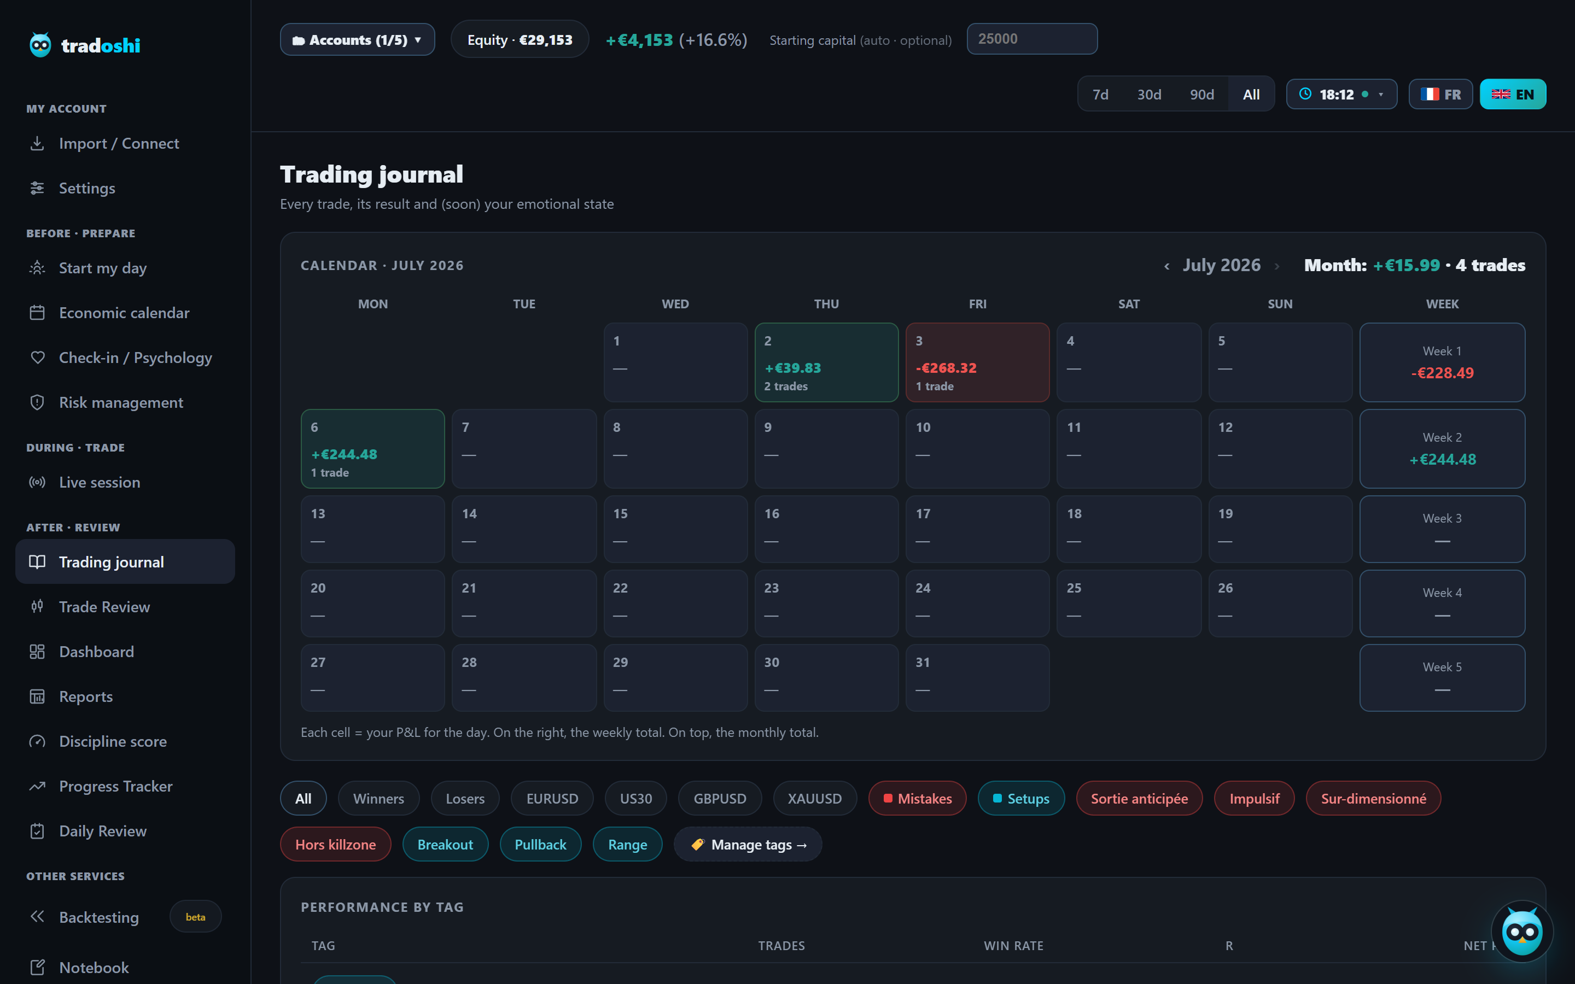
Task: Switch language to EN
Action: tap(1513, 95)
